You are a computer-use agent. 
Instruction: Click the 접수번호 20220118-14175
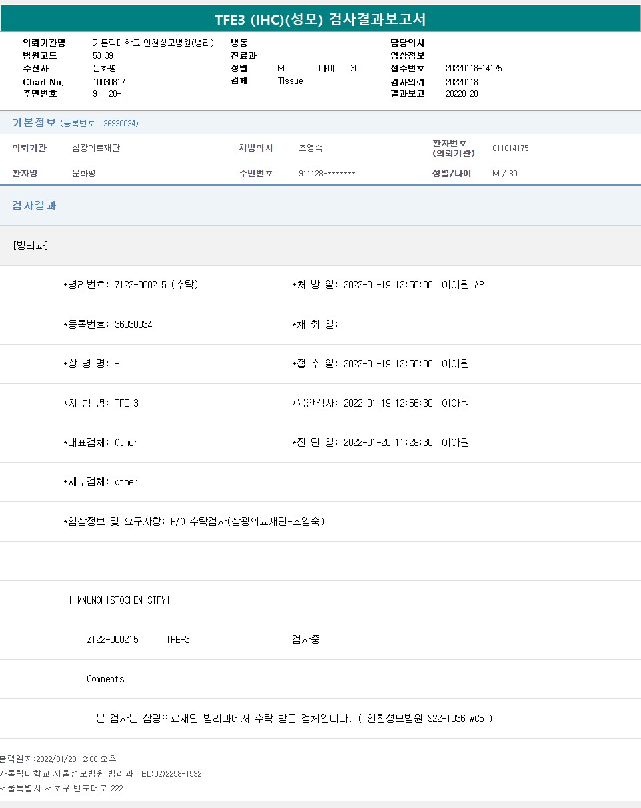[473, 69]
